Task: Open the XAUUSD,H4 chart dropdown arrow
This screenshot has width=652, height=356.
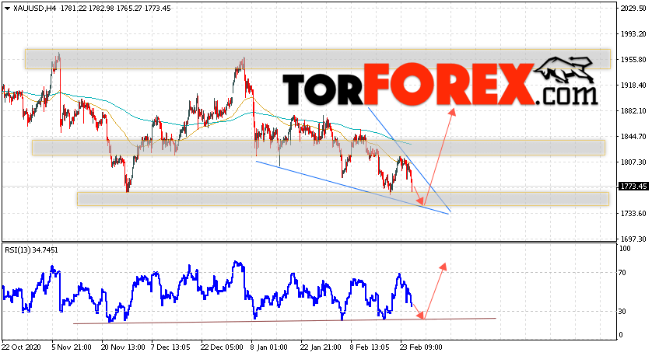Action: click(x=7, y=9)
